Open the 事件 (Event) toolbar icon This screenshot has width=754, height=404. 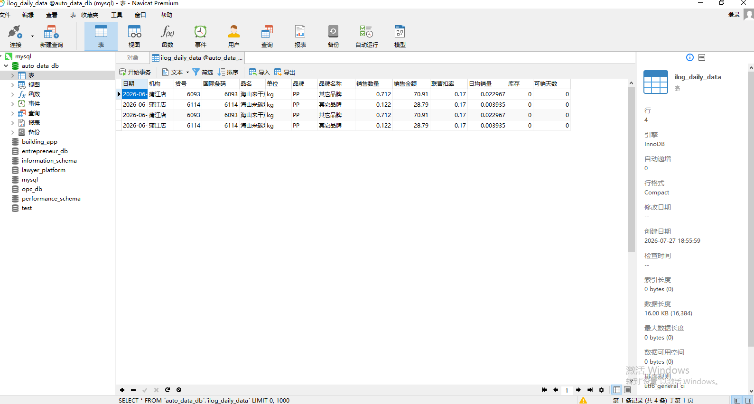click(201, 37)
